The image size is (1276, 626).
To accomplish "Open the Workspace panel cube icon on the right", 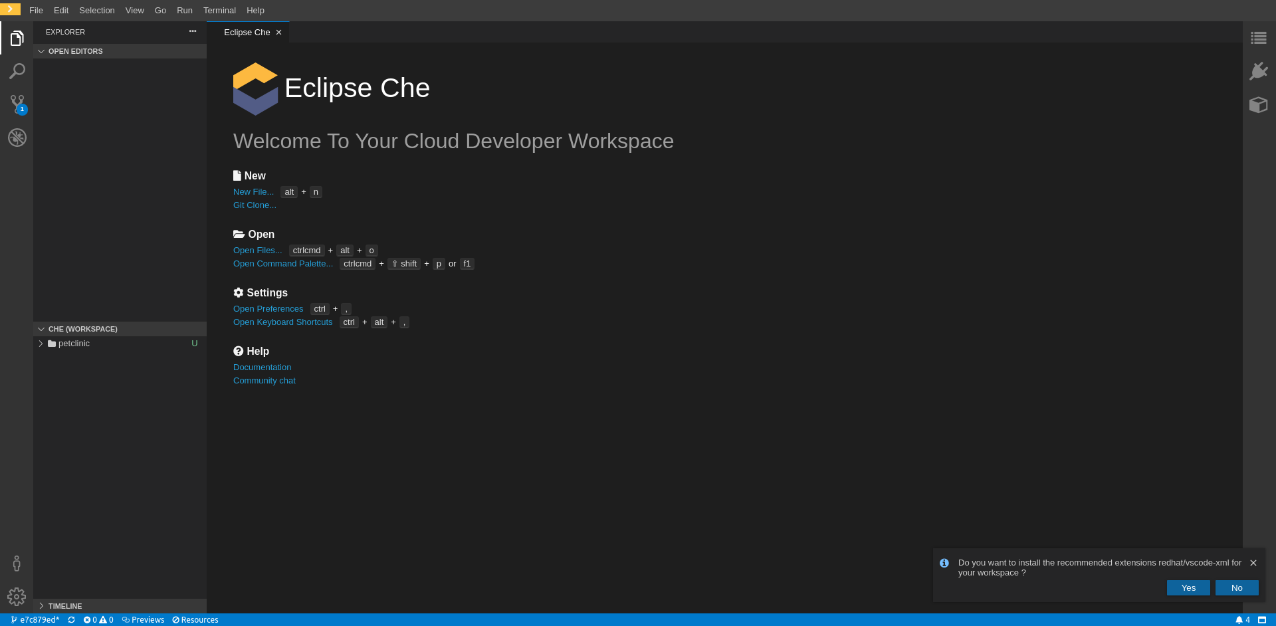I will [1259, 105].
